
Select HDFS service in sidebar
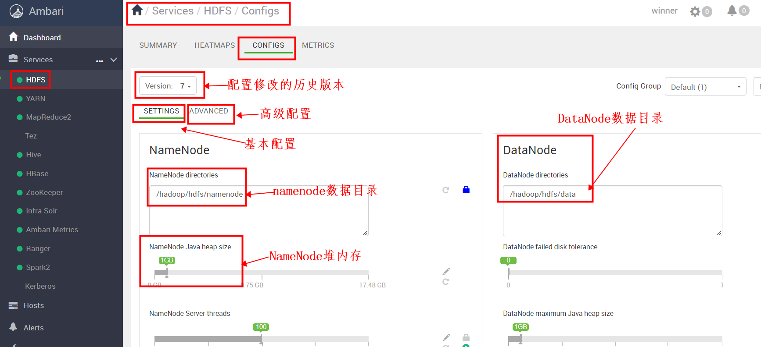coord(36,80)
